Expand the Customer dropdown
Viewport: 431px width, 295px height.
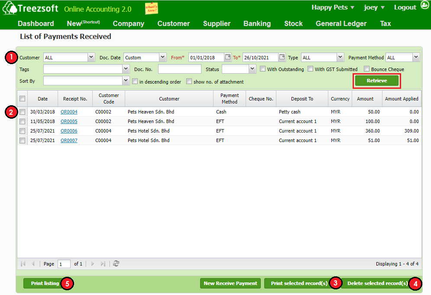(91, 57)
